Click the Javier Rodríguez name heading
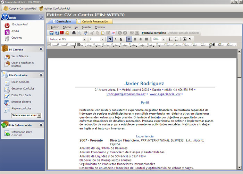 point(144,84)
